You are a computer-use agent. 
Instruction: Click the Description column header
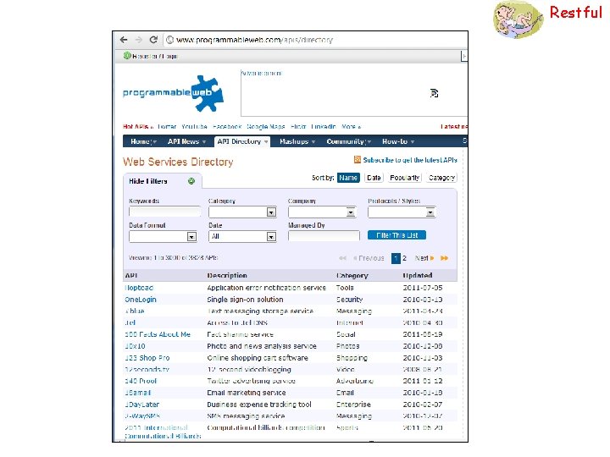227,276
